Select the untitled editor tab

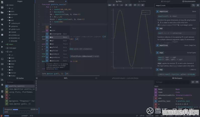click(x=51, y=1)
